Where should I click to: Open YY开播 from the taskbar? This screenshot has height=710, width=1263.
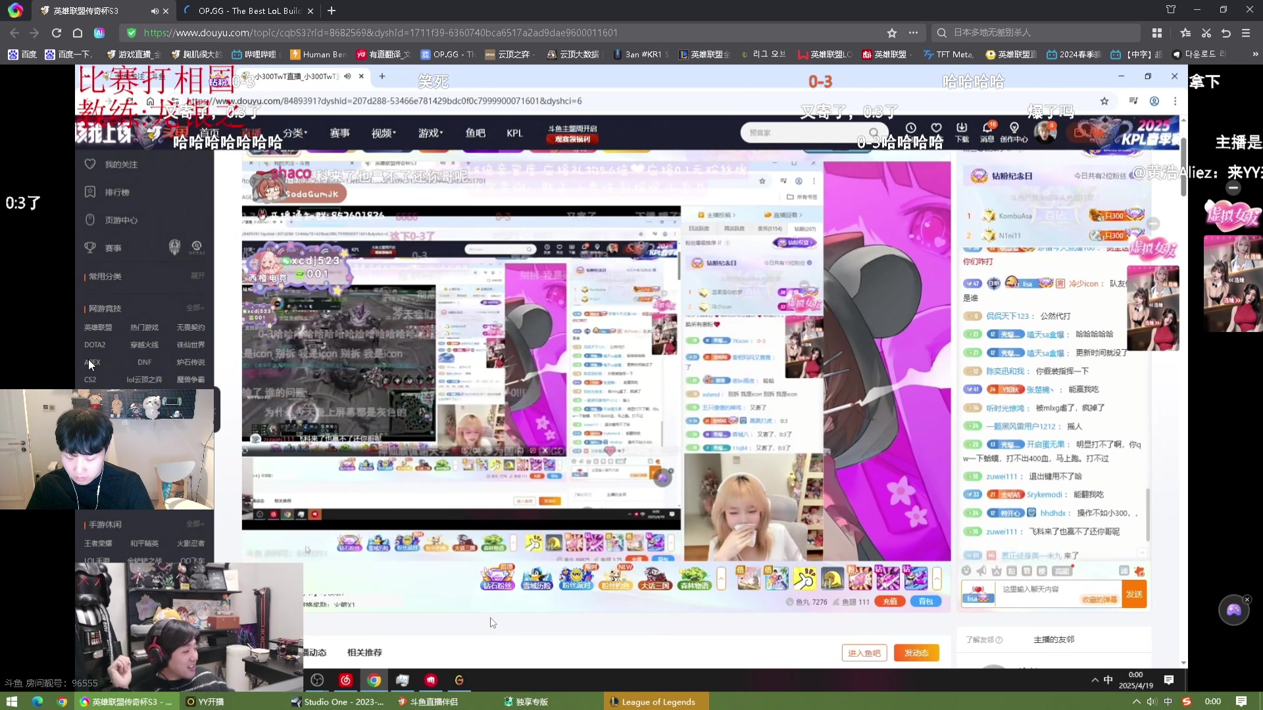[206, 701]
